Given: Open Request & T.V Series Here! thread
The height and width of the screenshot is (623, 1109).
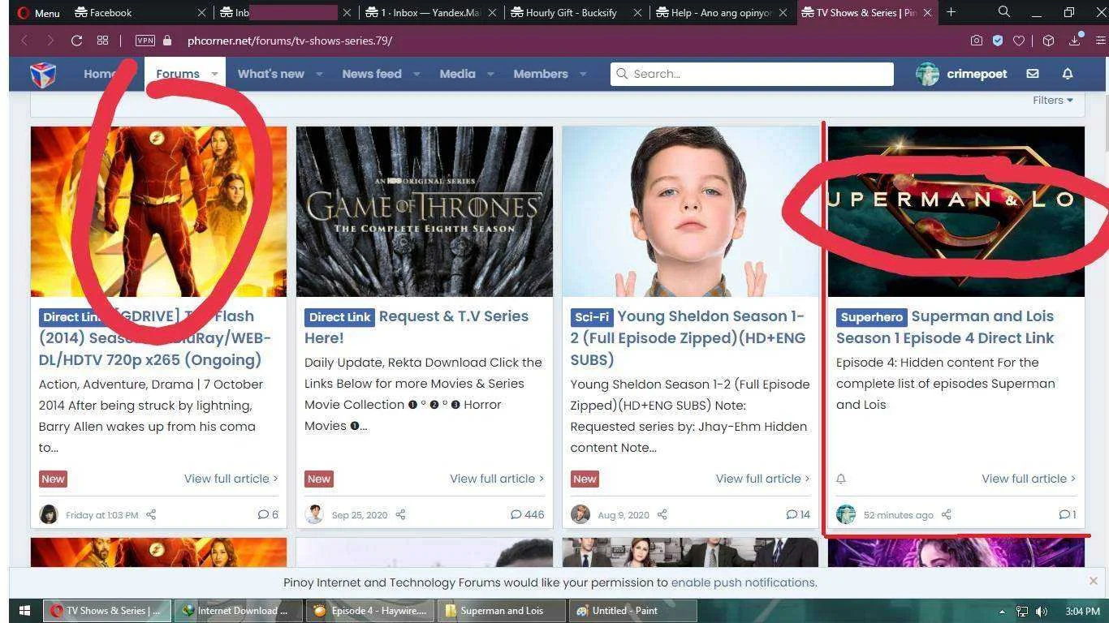Looking at the screenshot, I should coord(416,327).
